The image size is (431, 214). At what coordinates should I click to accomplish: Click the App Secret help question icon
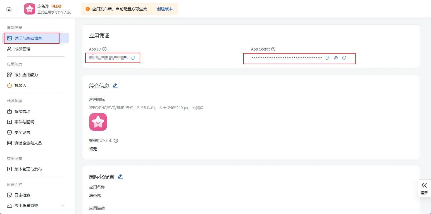click(x=273, y=49)
